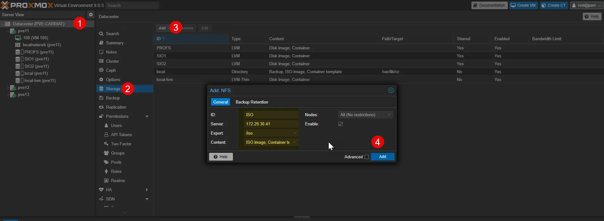Enable the Advanced checkbox
This screenshot has width=604, height=221.
pyautogui.click(x=366, y=157)
